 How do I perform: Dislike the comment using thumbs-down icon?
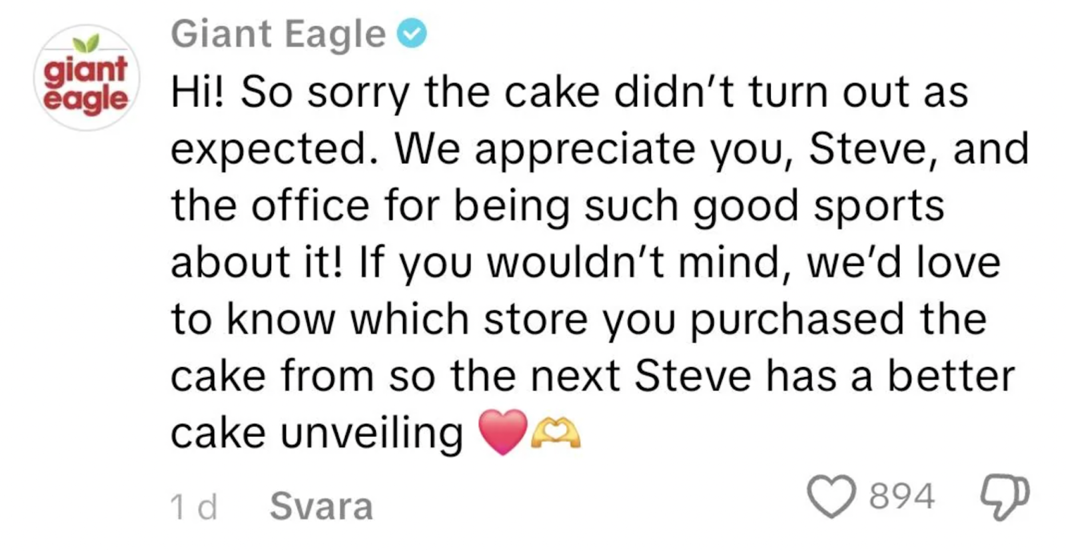[1005, 497]
